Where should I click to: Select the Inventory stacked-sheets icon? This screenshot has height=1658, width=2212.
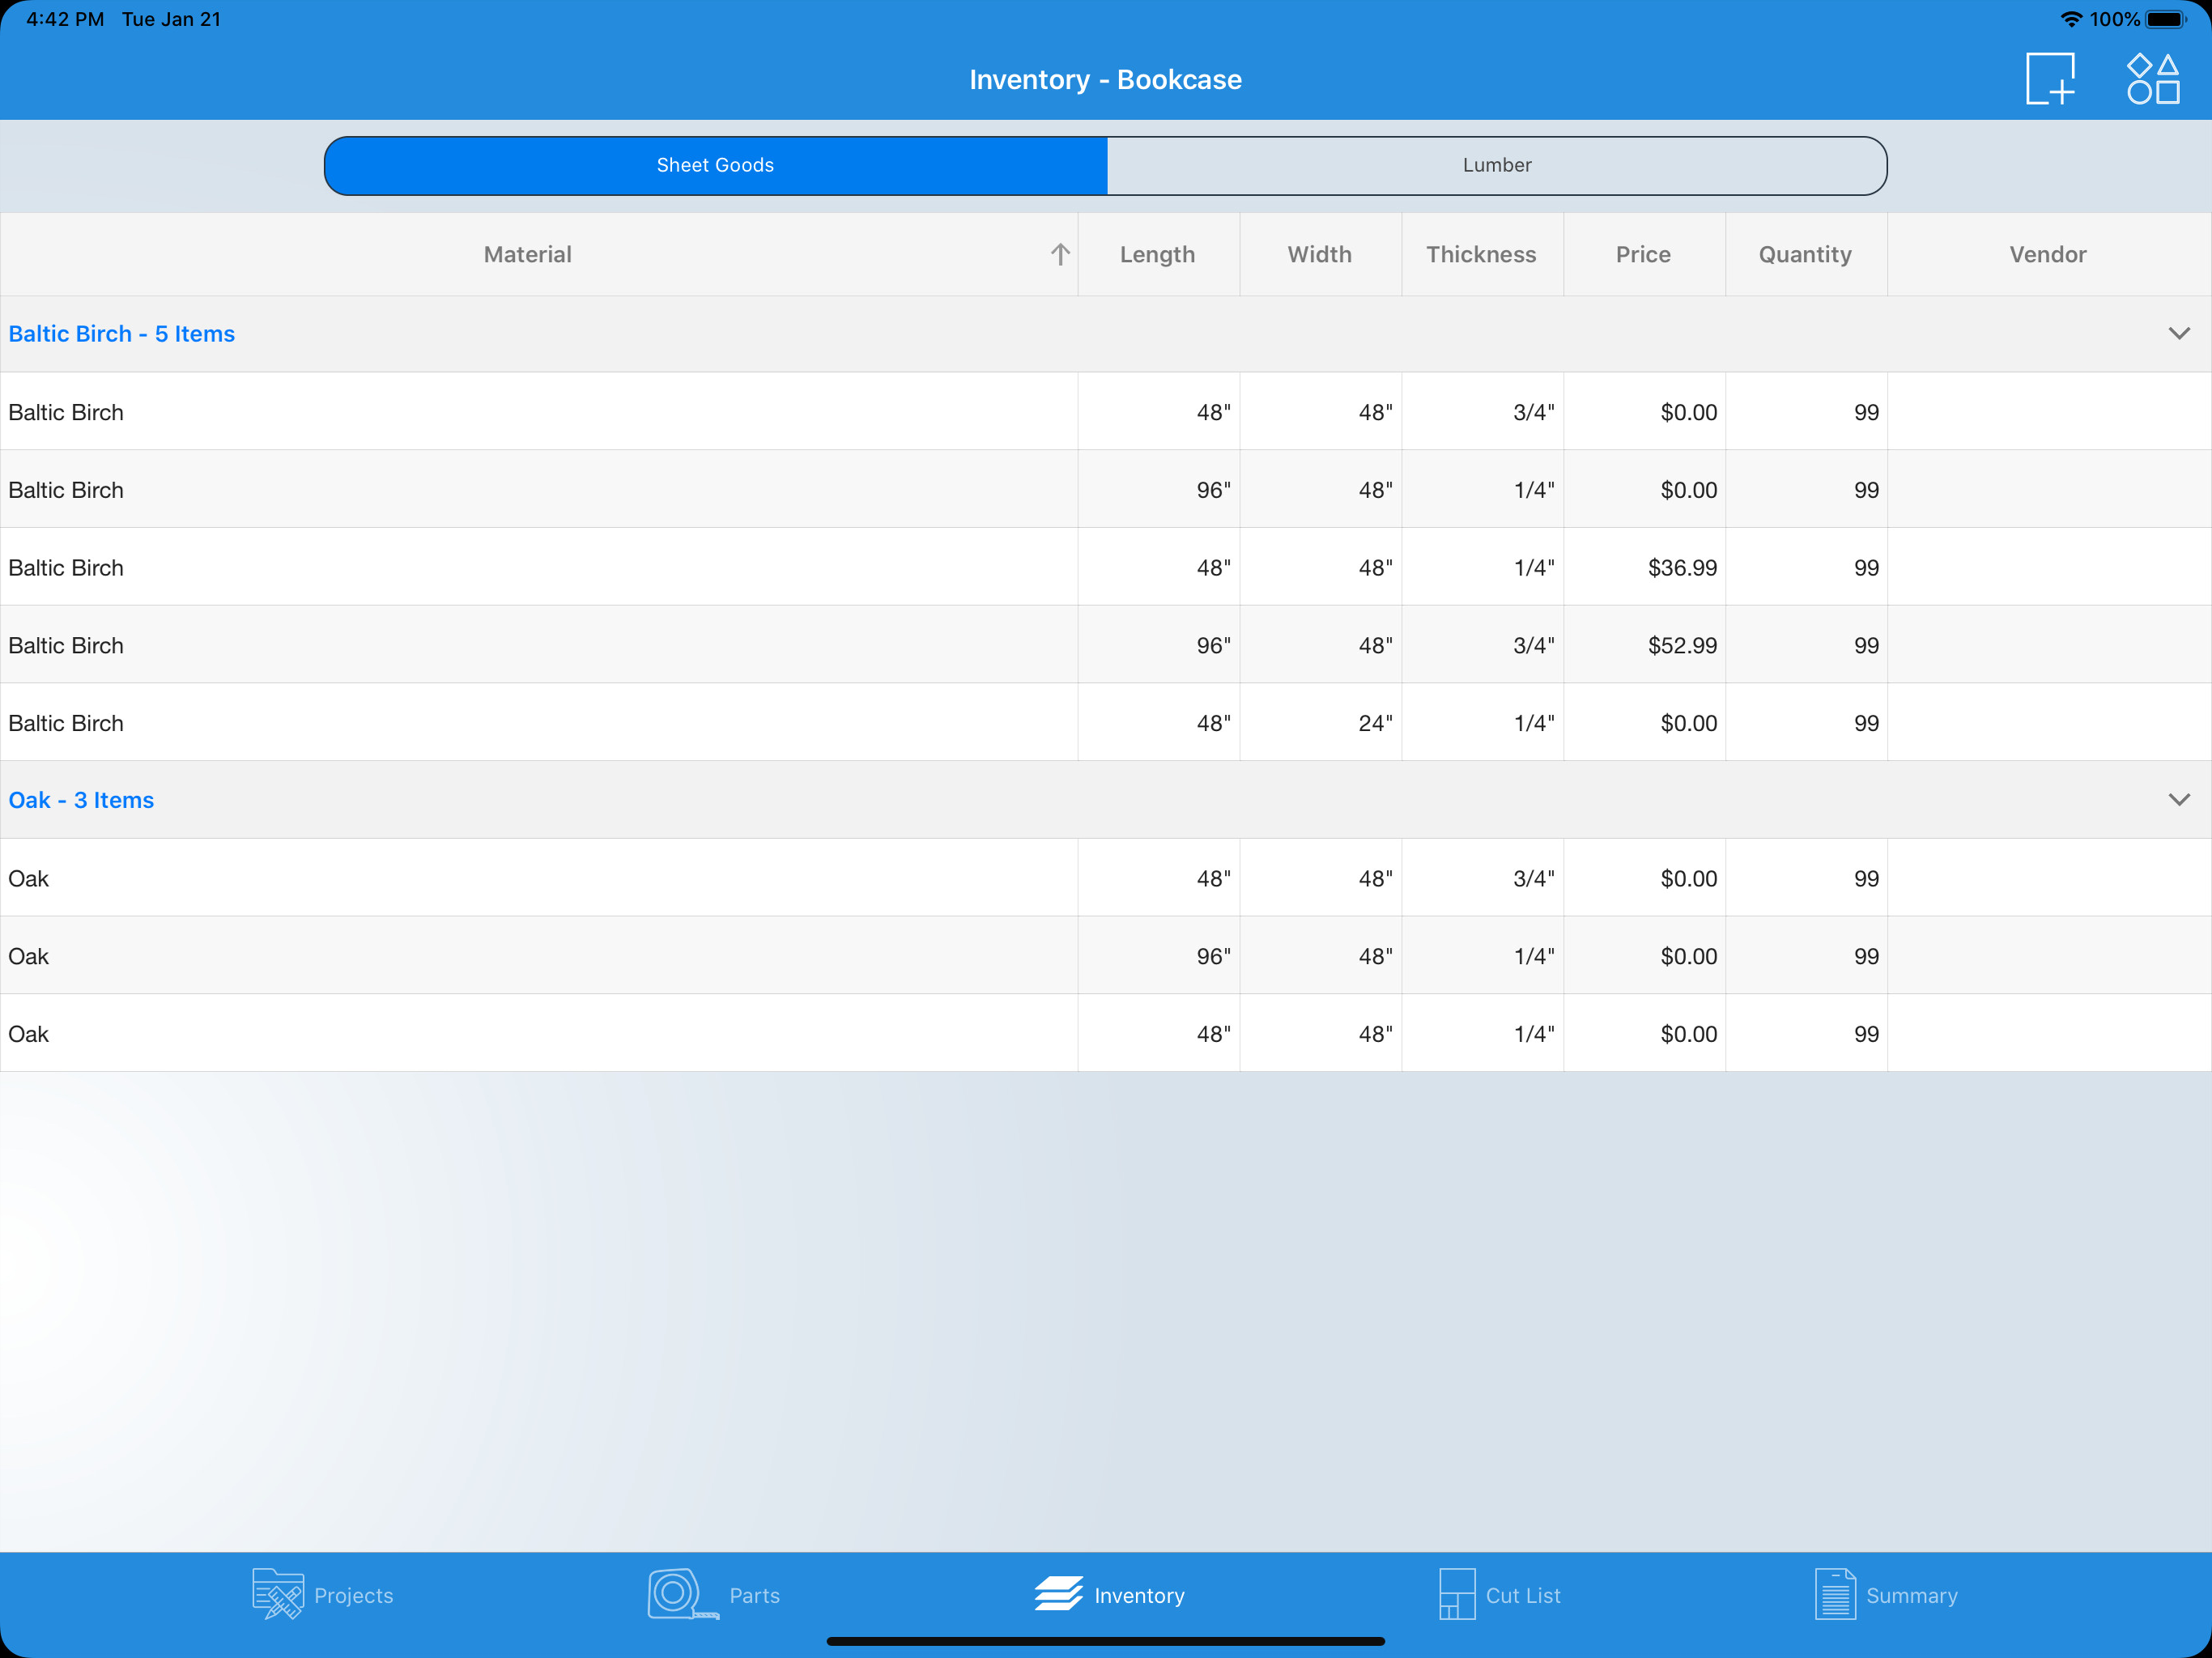[1059, 1594]
